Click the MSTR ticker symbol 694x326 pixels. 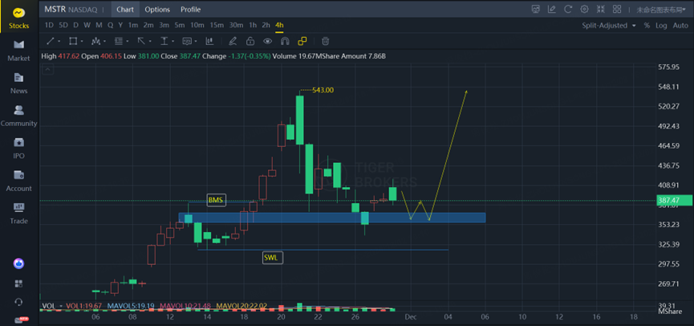click(x=55, y=10)
